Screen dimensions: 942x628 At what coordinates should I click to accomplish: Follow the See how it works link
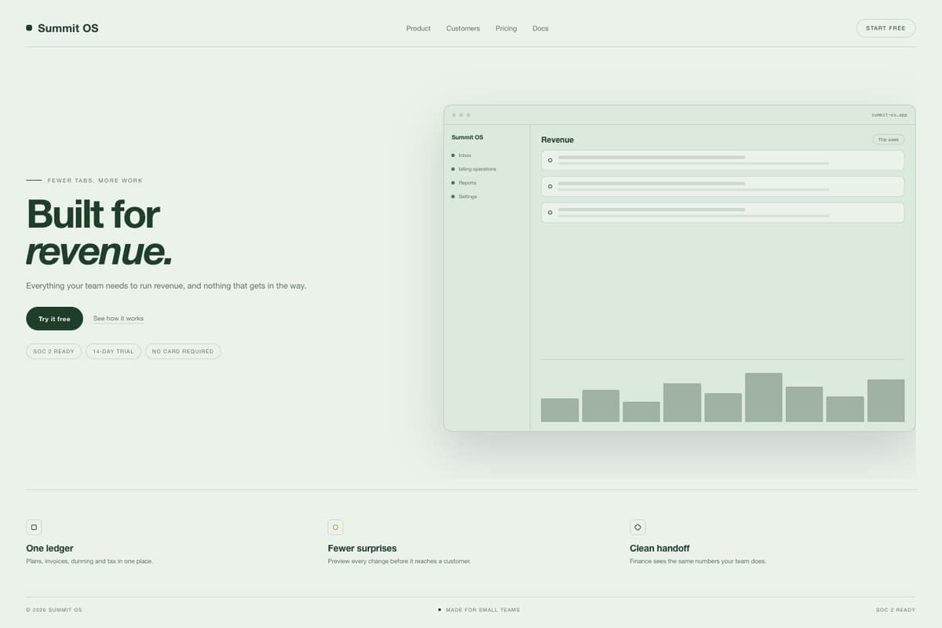click(119, 319)
